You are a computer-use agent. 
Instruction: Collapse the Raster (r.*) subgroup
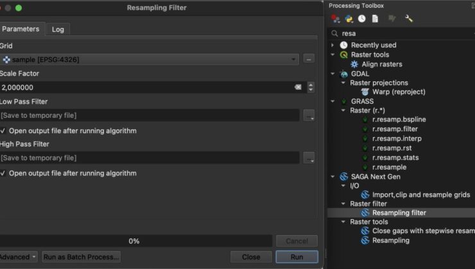[x=343, y=110]
